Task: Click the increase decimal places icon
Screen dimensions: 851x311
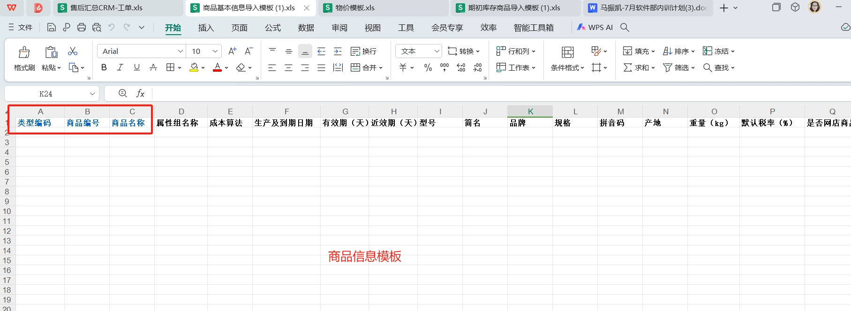Action: point(461,67)
